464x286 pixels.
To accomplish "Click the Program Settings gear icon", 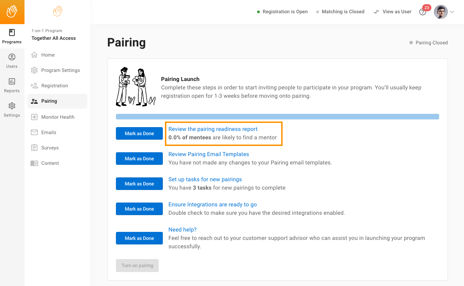I will pos(34,70).
